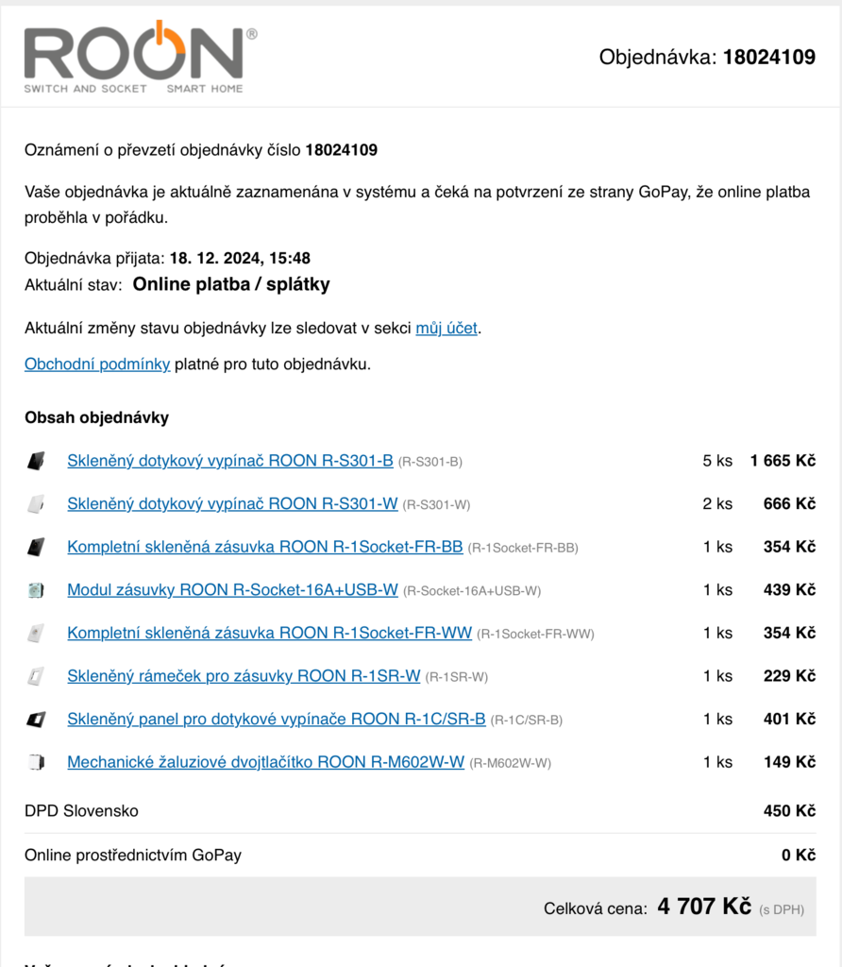The height and width of the screenshot is (967, 842).
Task: Click the white R-1Socket-FR-WW socket thumbnail
Action: click(37, 634)
